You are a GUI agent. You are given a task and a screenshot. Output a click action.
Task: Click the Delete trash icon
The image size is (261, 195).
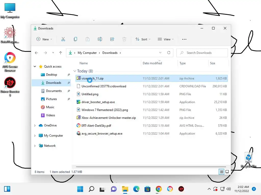point(124,39)
